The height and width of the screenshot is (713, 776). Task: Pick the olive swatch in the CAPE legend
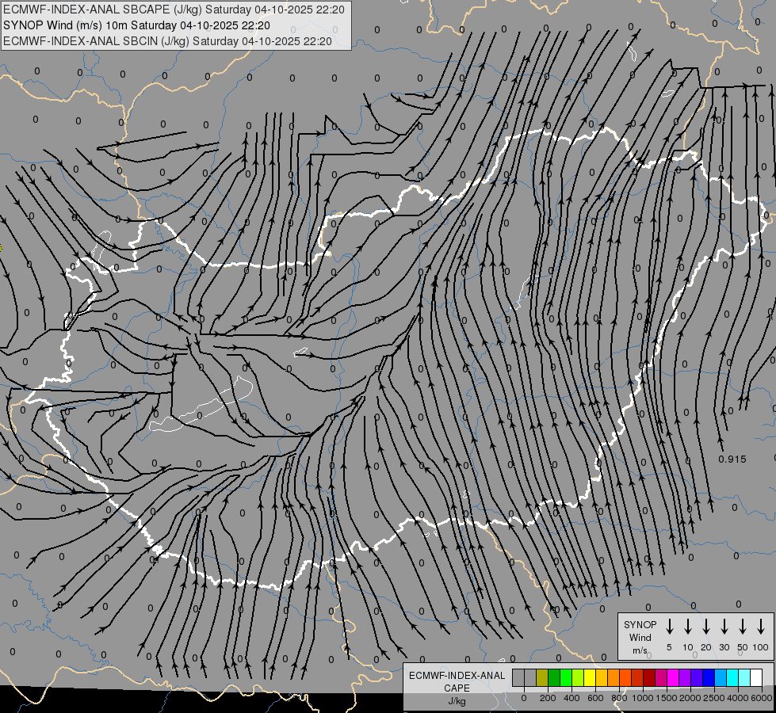pos(542,677)
